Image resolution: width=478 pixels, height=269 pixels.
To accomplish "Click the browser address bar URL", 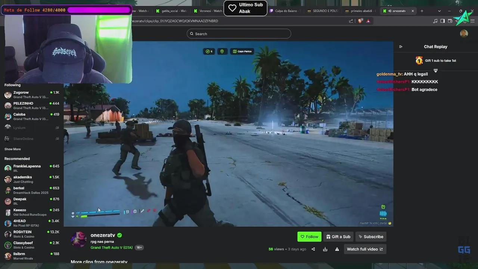I will [176, 21].
